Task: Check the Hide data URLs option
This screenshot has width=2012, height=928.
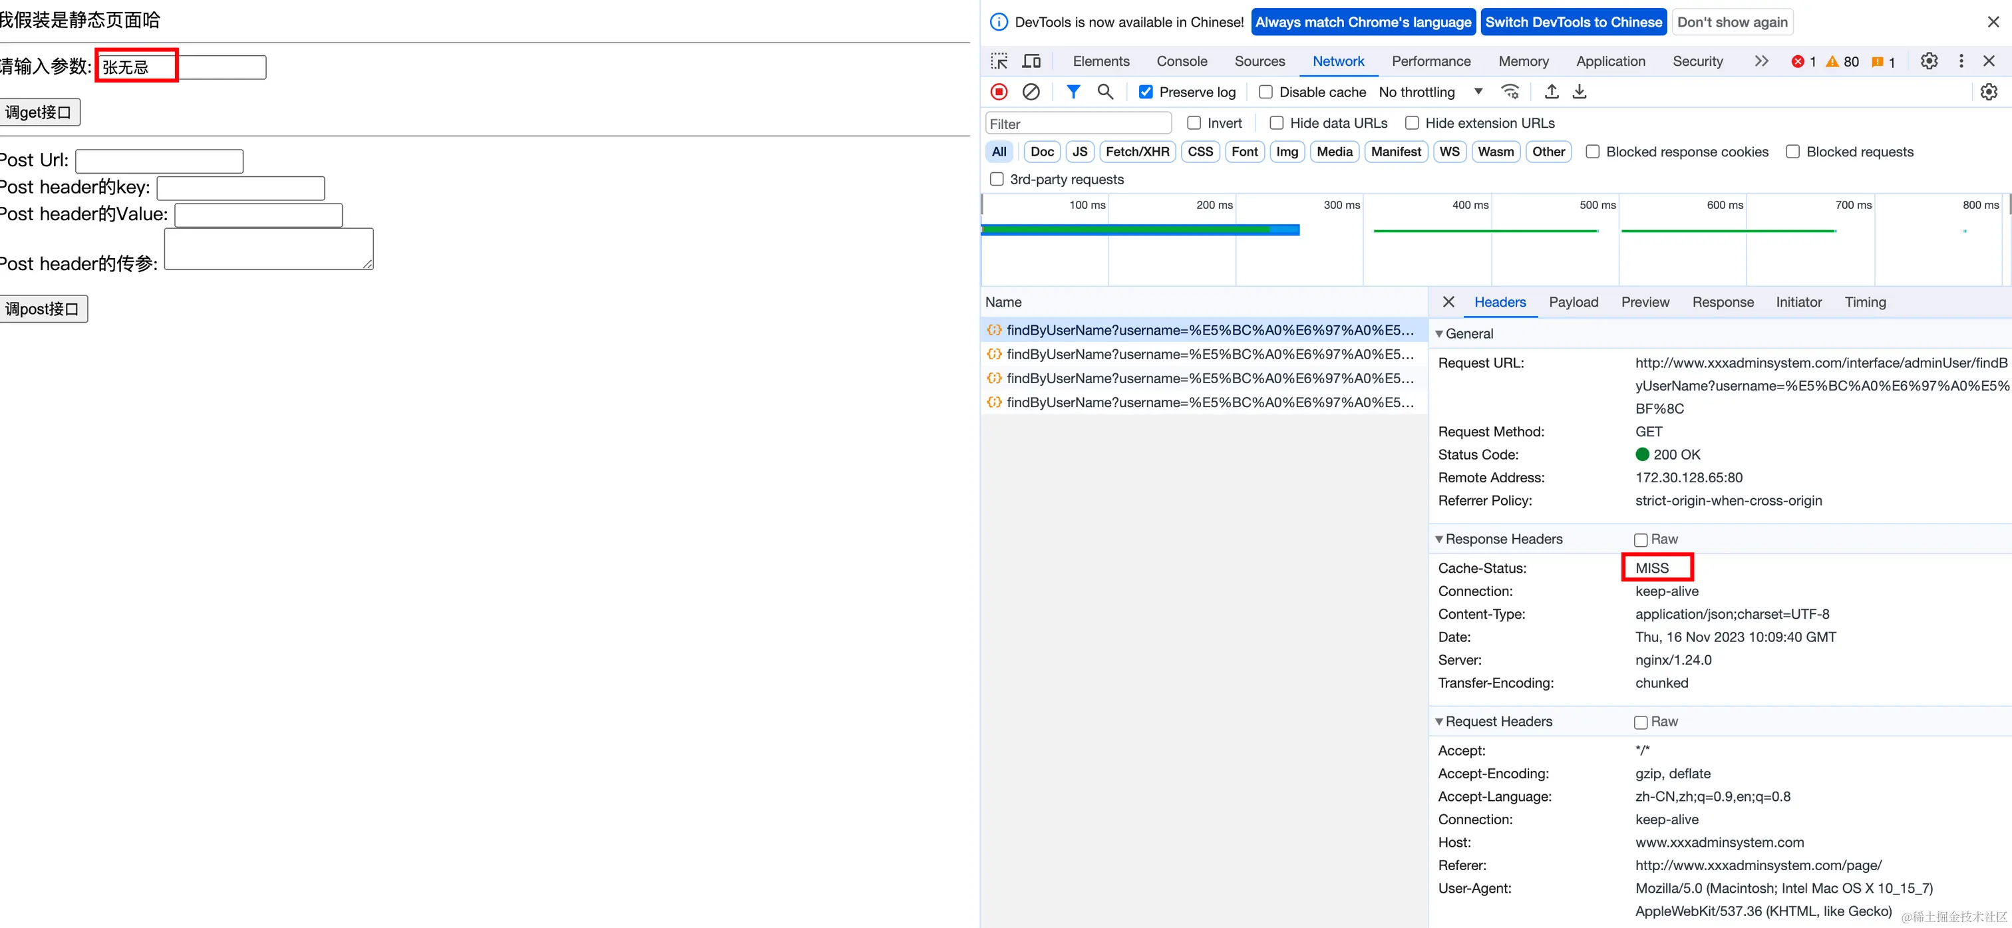Action: pyautogui.click(x=1277, y=124)
